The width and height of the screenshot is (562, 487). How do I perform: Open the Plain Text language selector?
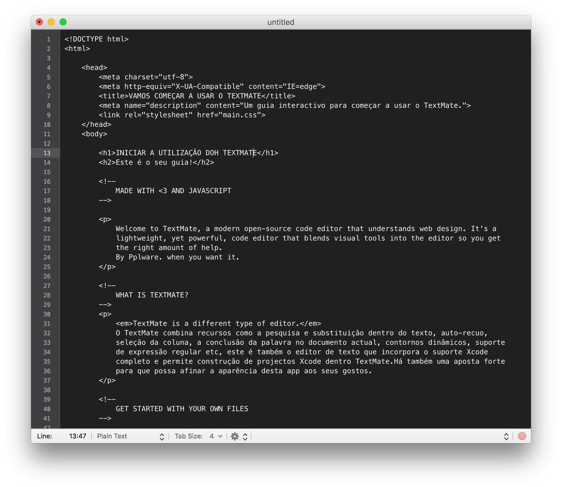(x=112, y=436)
